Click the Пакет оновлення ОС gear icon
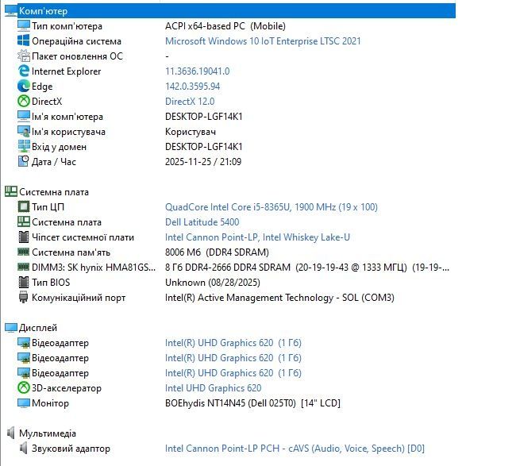This screenshot has width=516, height=466. click(x=23, y=56)
